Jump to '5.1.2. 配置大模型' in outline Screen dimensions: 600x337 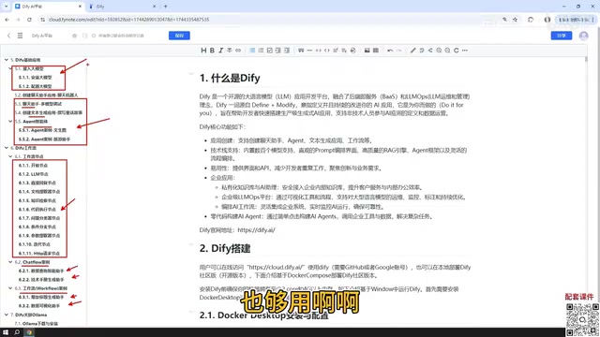[35, 86]
